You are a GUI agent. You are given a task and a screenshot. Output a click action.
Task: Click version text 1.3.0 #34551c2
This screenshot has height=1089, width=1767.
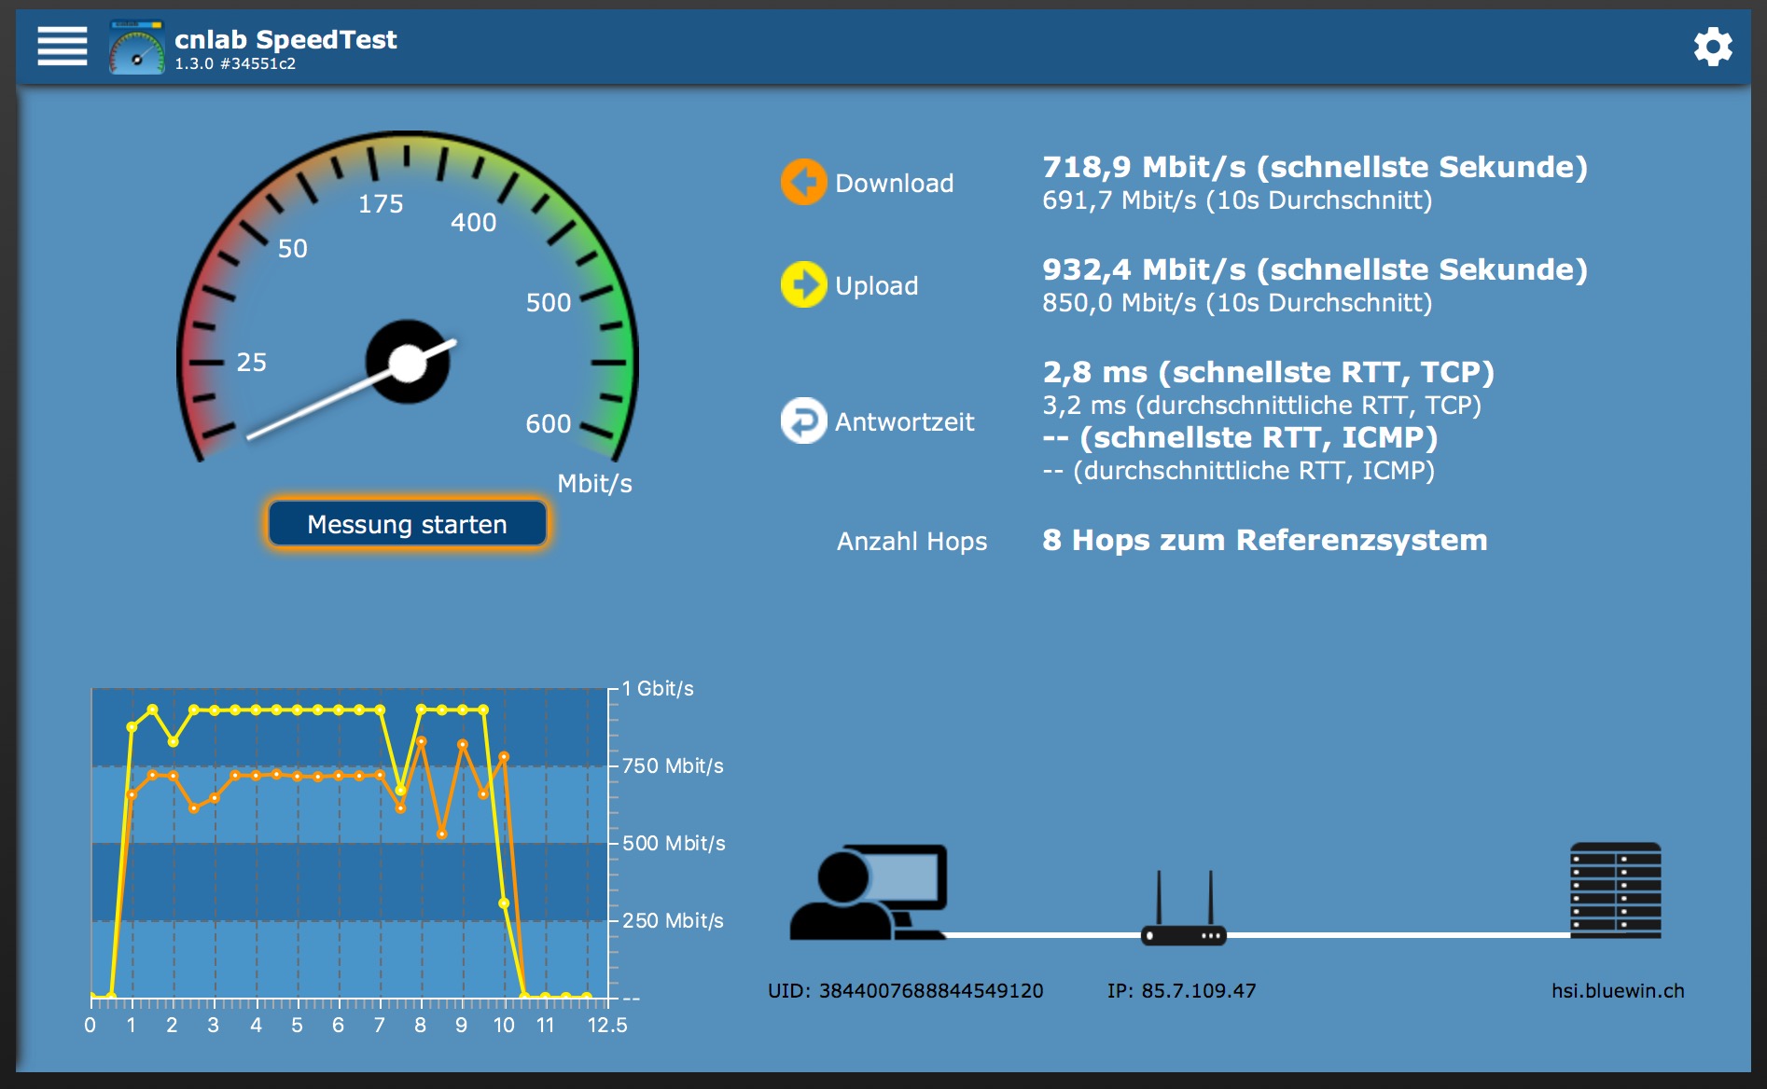coord(235,63)
